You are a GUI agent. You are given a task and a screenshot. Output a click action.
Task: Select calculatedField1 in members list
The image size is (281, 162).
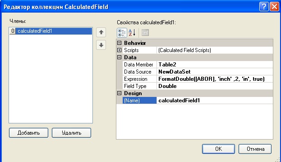[x=51, y=31]
